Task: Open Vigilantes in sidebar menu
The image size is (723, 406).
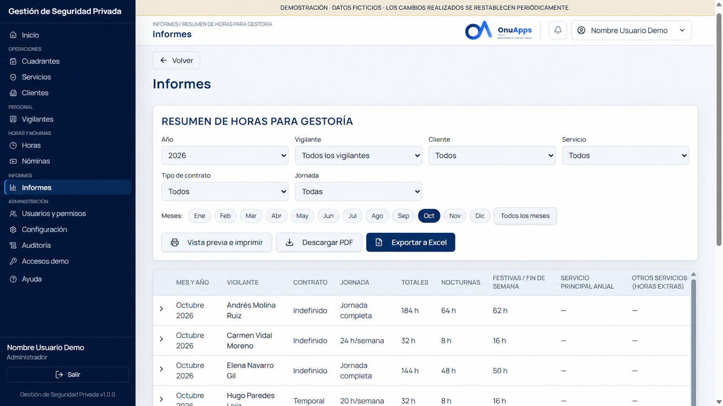Action: point(67,119)
